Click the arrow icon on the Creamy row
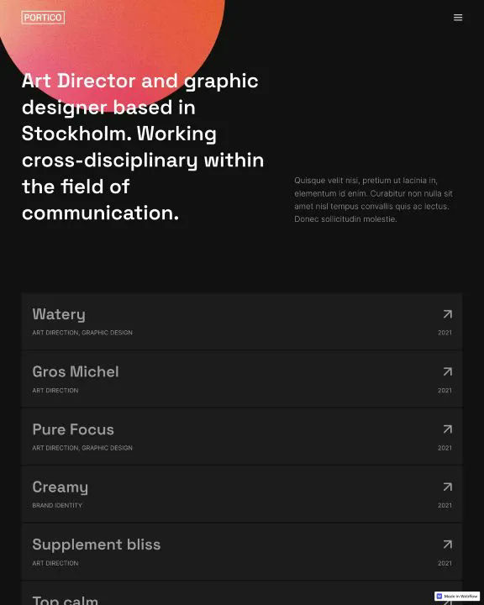Screen dimensions: 484x605 click(447, 487)
